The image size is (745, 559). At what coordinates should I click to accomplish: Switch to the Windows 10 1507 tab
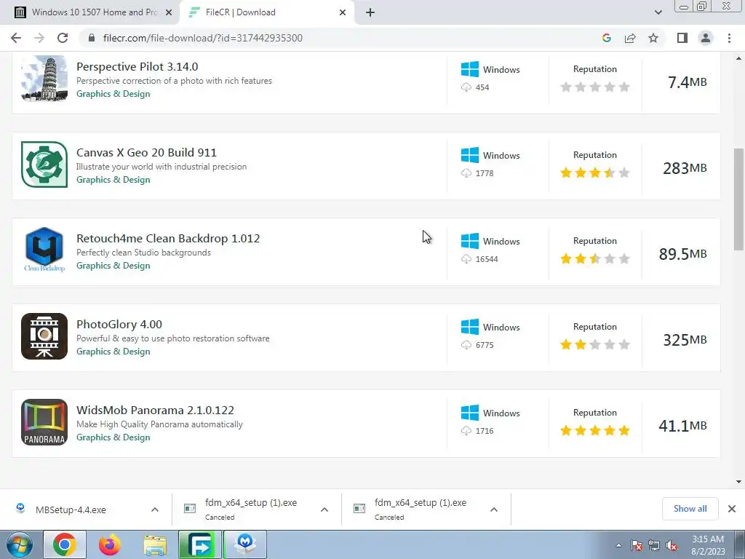coord(90,12)
